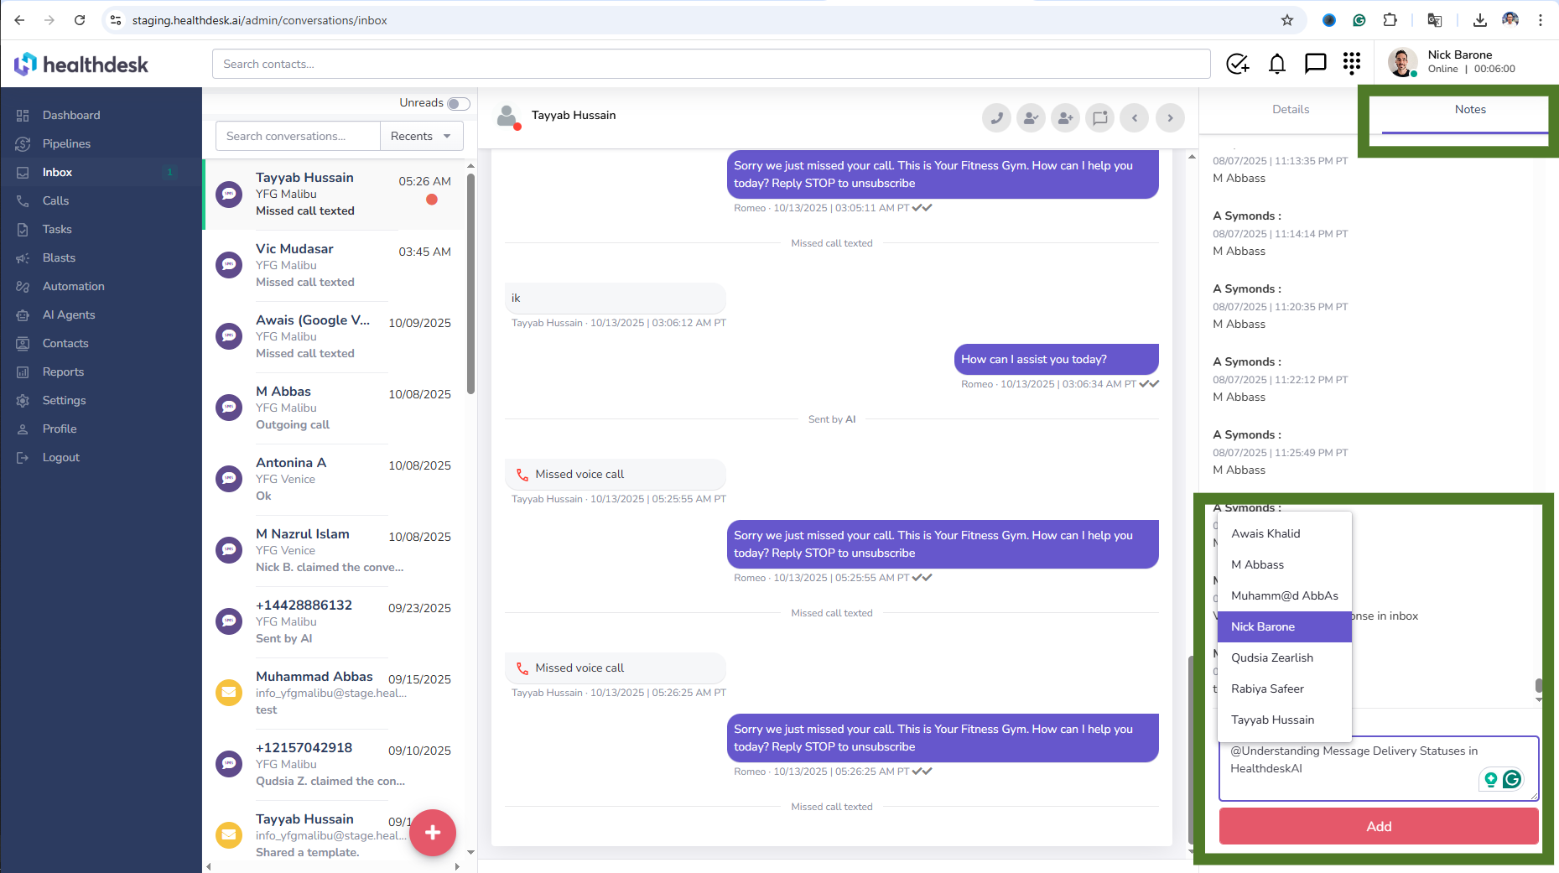Select Tayyab Hussain from mention list
Image resolution: width=1559 pixels, height=873 pixels.
(x=1284, y=720)
